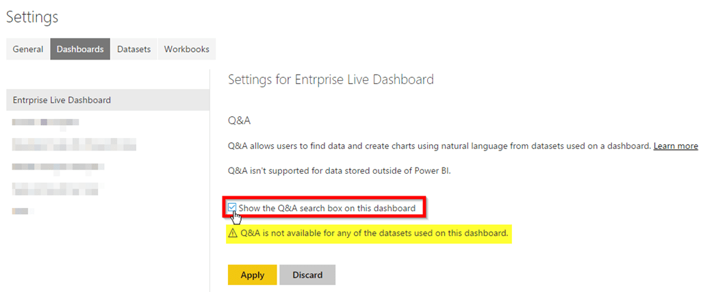The width and height of the screenshot is (701, 292).
Task: Switch to the Datasets tab
Action: click(133, 49)
